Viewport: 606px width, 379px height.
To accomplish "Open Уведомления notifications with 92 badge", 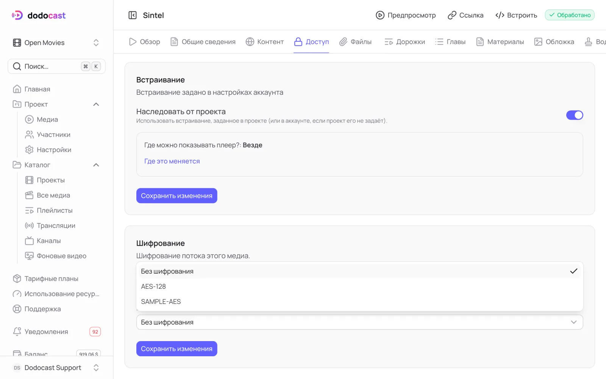I will click(x=56, y=332).
